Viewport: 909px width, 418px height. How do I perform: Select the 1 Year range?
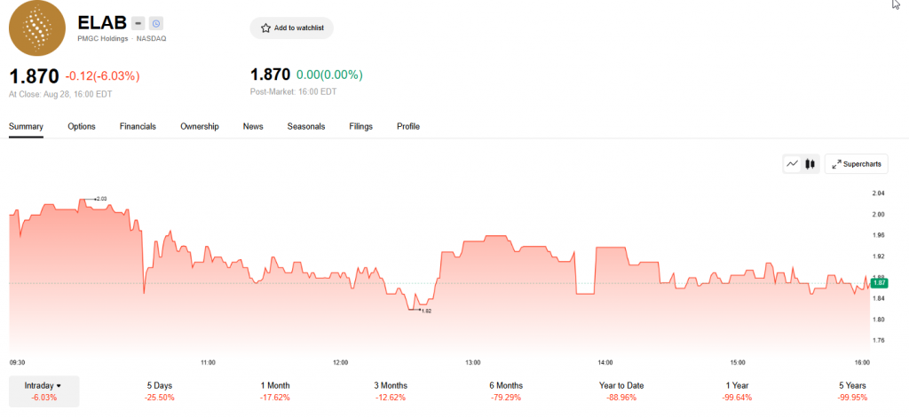pyautogui.click(x=737, y=391)
